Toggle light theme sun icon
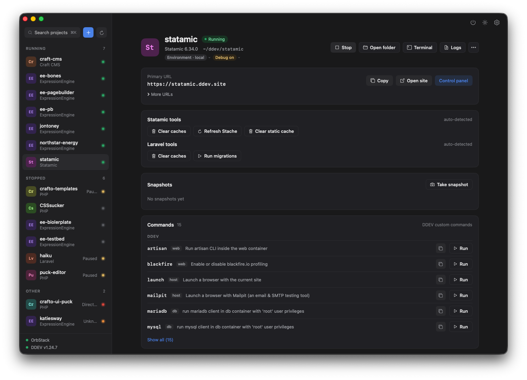Image resolution: width=527 pixels, height=380 pixels. tap(485, 22)
